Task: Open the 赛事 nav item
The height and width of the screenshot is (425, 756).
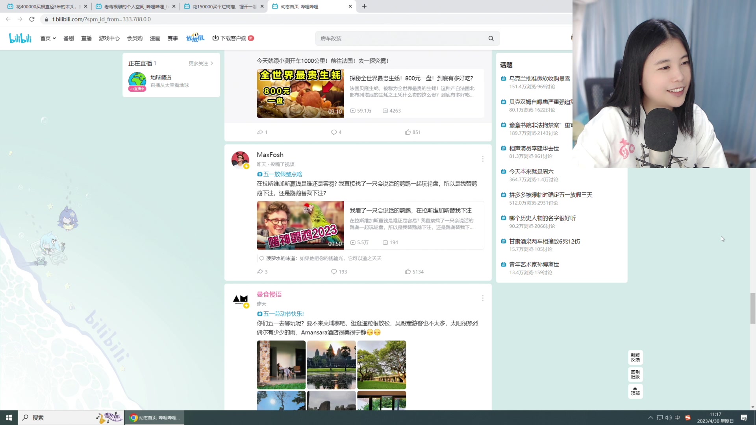Action: tap(172, 38)
